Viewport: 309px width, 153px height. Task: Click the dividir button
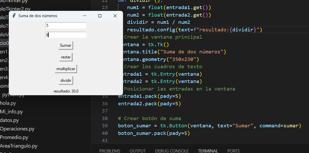66,81
